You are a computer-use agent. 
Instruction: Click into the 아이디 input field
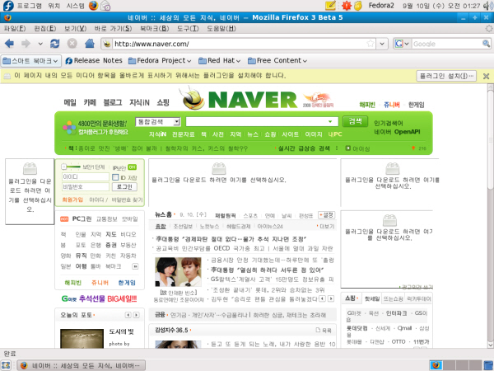[86, 177]
